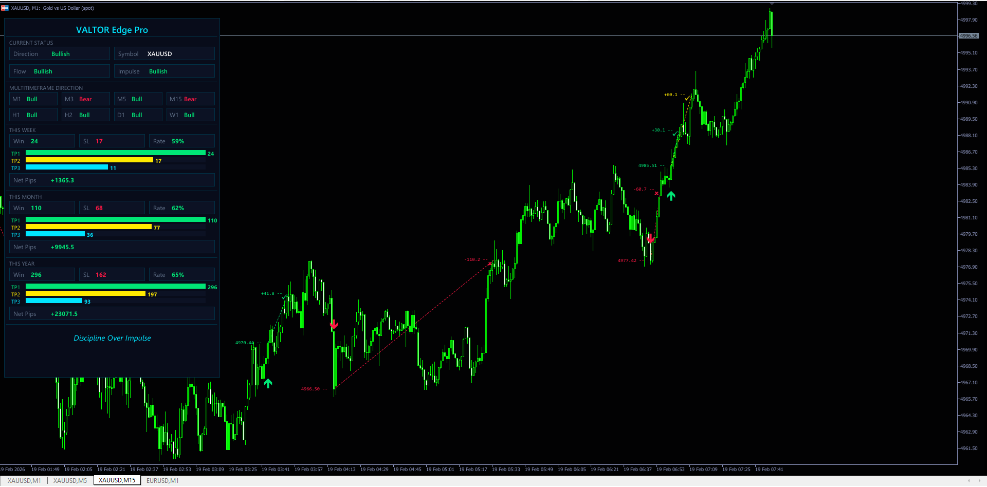Click the red X marker next to -60.7
The width and height of the screenshot is (987, 487).
(x=656, y=193)
